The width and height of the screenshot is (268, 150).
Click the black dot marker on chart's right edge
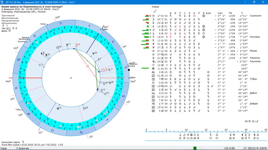tap(129, 70)
